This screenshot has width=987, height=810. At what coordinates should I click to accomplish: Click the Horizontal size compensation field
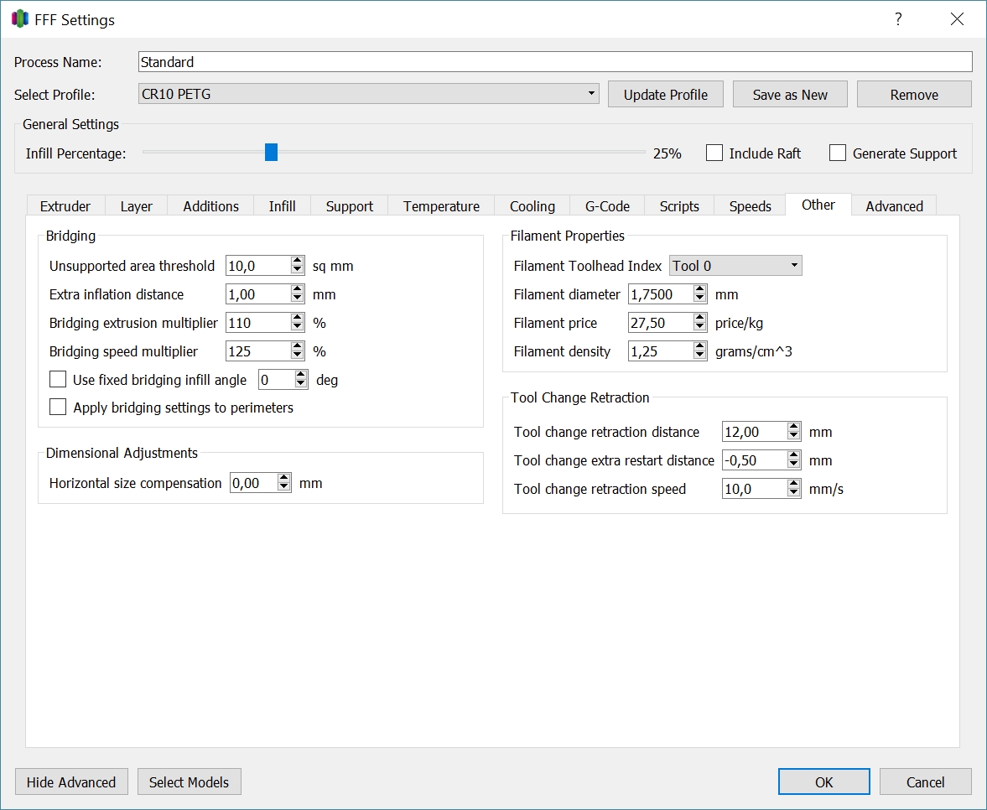pos(254,483)
